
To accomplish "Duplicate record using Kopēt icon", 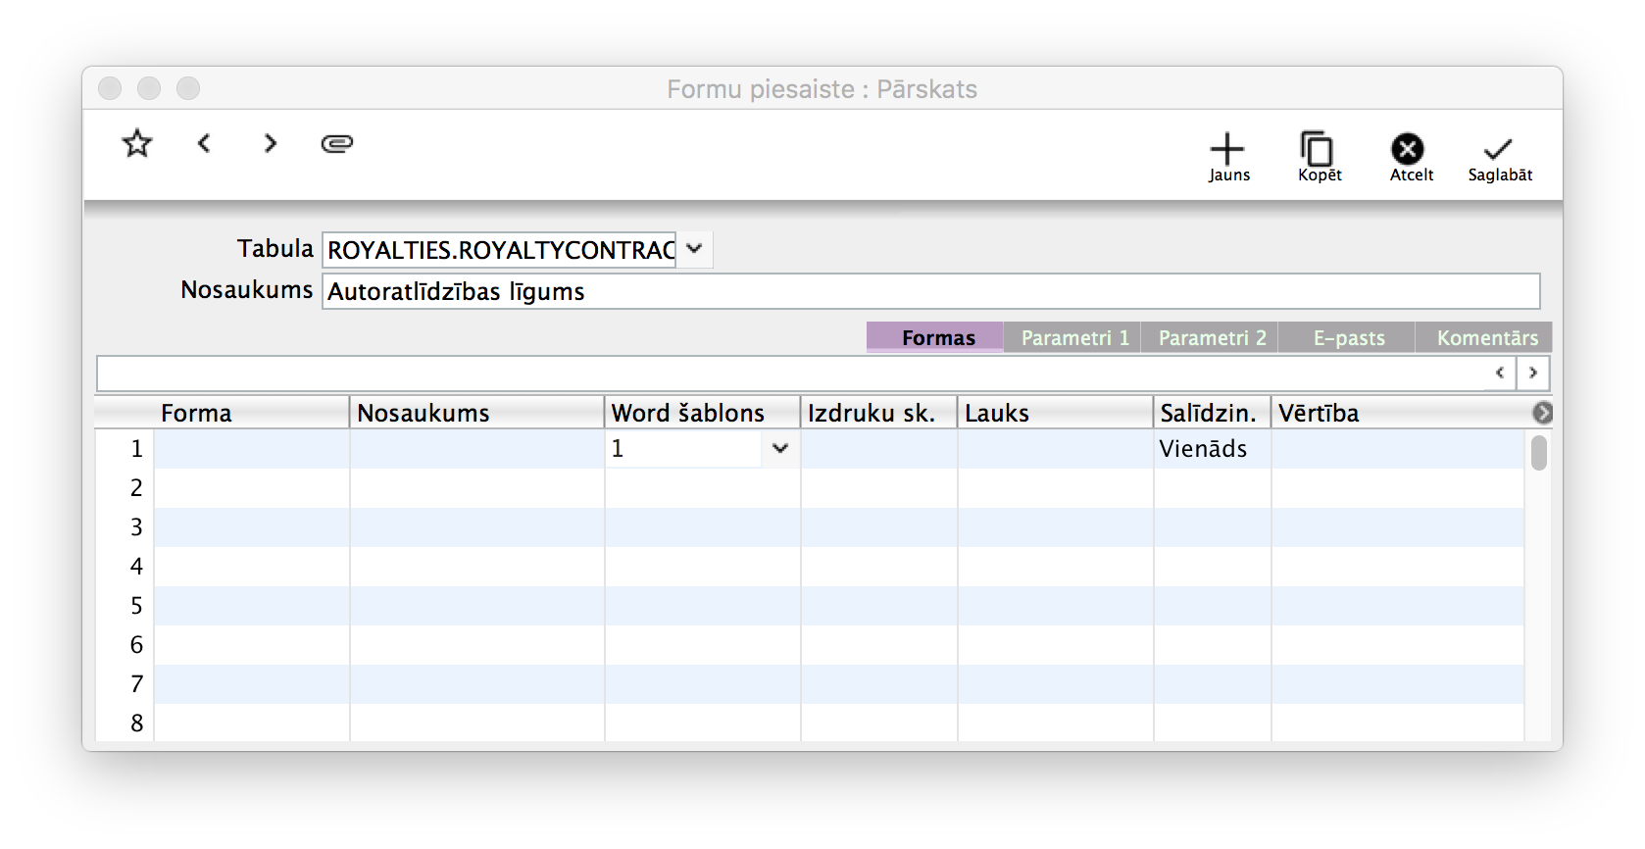I will pos(1319,157).
